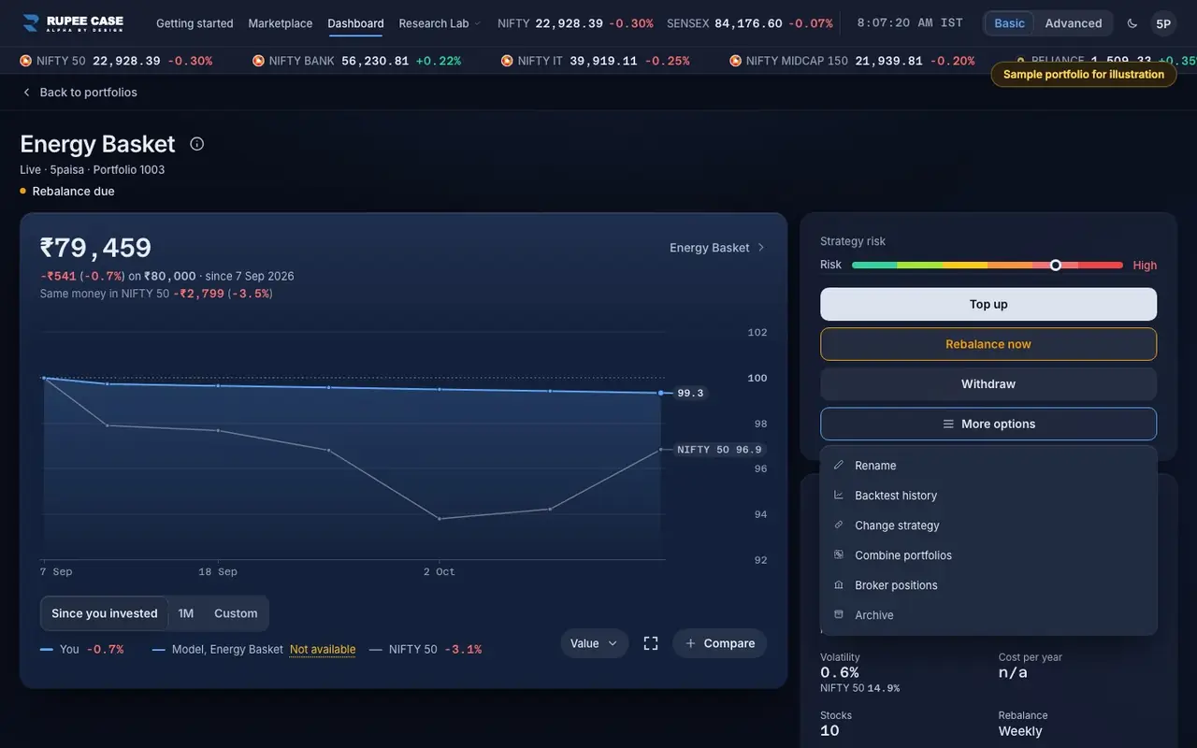The width and height of the screenshot is (1197, 748).
Task: Click the risk slider handle
Action: [1056, 266]
